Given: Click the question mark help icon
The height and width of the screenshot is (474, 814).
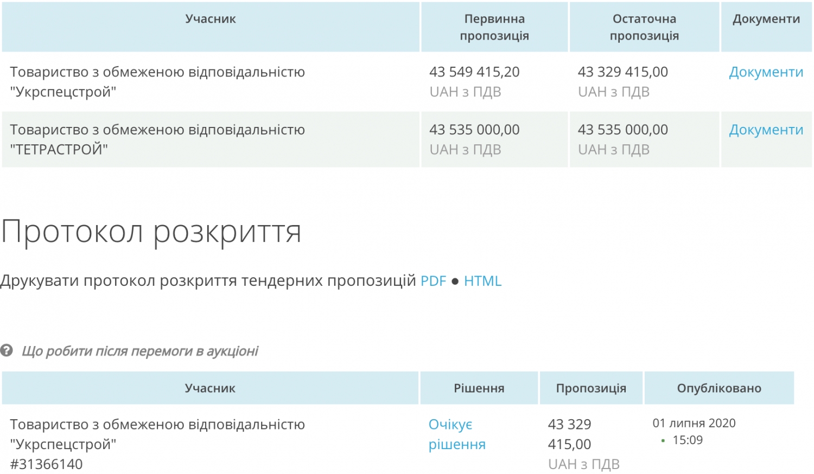Looking at the screenshot, I should tap(7, 350).
